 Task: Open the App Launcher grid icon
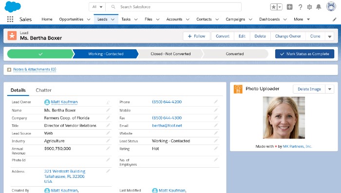(10, 19)
